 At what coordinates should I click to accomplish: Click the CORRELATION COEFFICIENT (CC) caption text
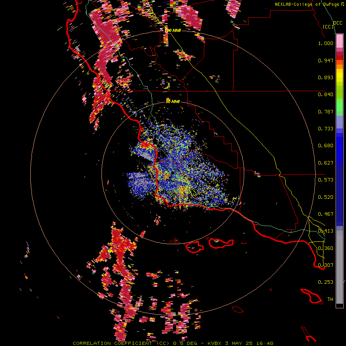[121, 343]
